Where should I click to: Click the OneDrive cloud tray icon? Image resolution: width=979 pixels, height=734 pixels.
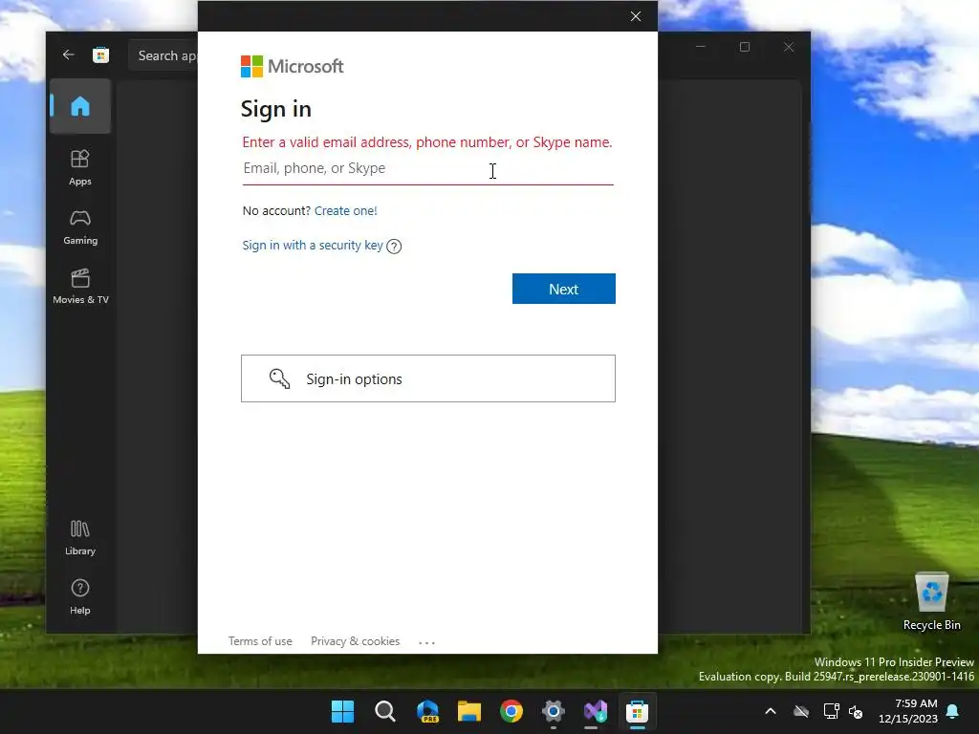tap(801, 711)
